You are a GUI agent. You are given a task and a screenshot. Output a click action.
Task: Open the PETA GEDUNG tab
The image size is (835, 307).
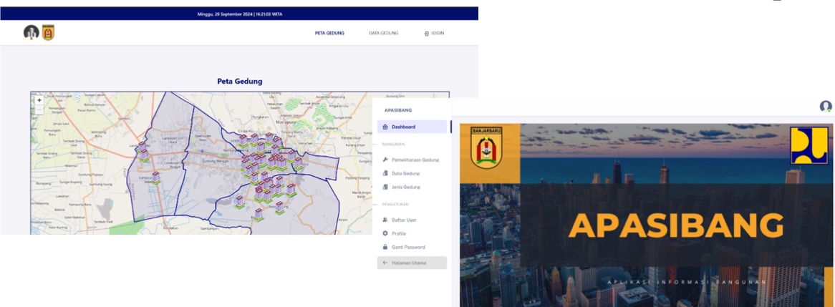[x=329, y=33]
